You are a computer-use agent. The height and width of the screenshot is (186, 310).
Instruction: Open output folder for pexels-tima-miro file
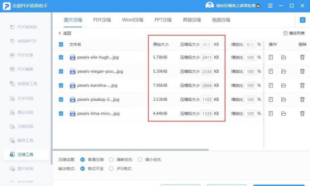(x=283, y=113)
